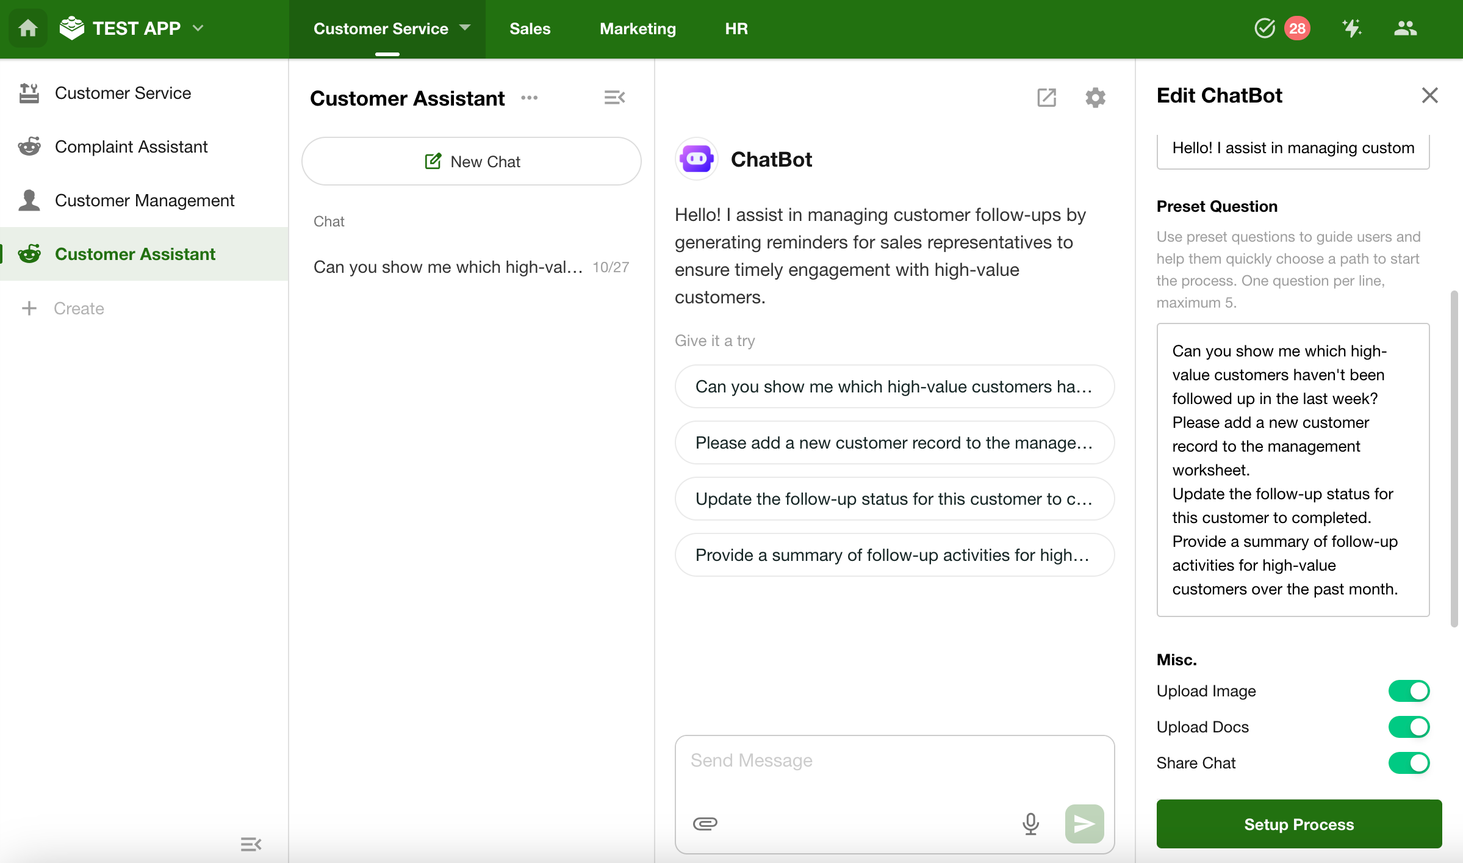Collapse the chat list panel icon
This screenshot has width=1463, height=863.
pyautogui.click(x=614, y=98)
